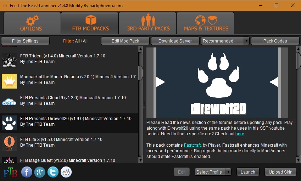Maximize the launcher window

[277, 5]
